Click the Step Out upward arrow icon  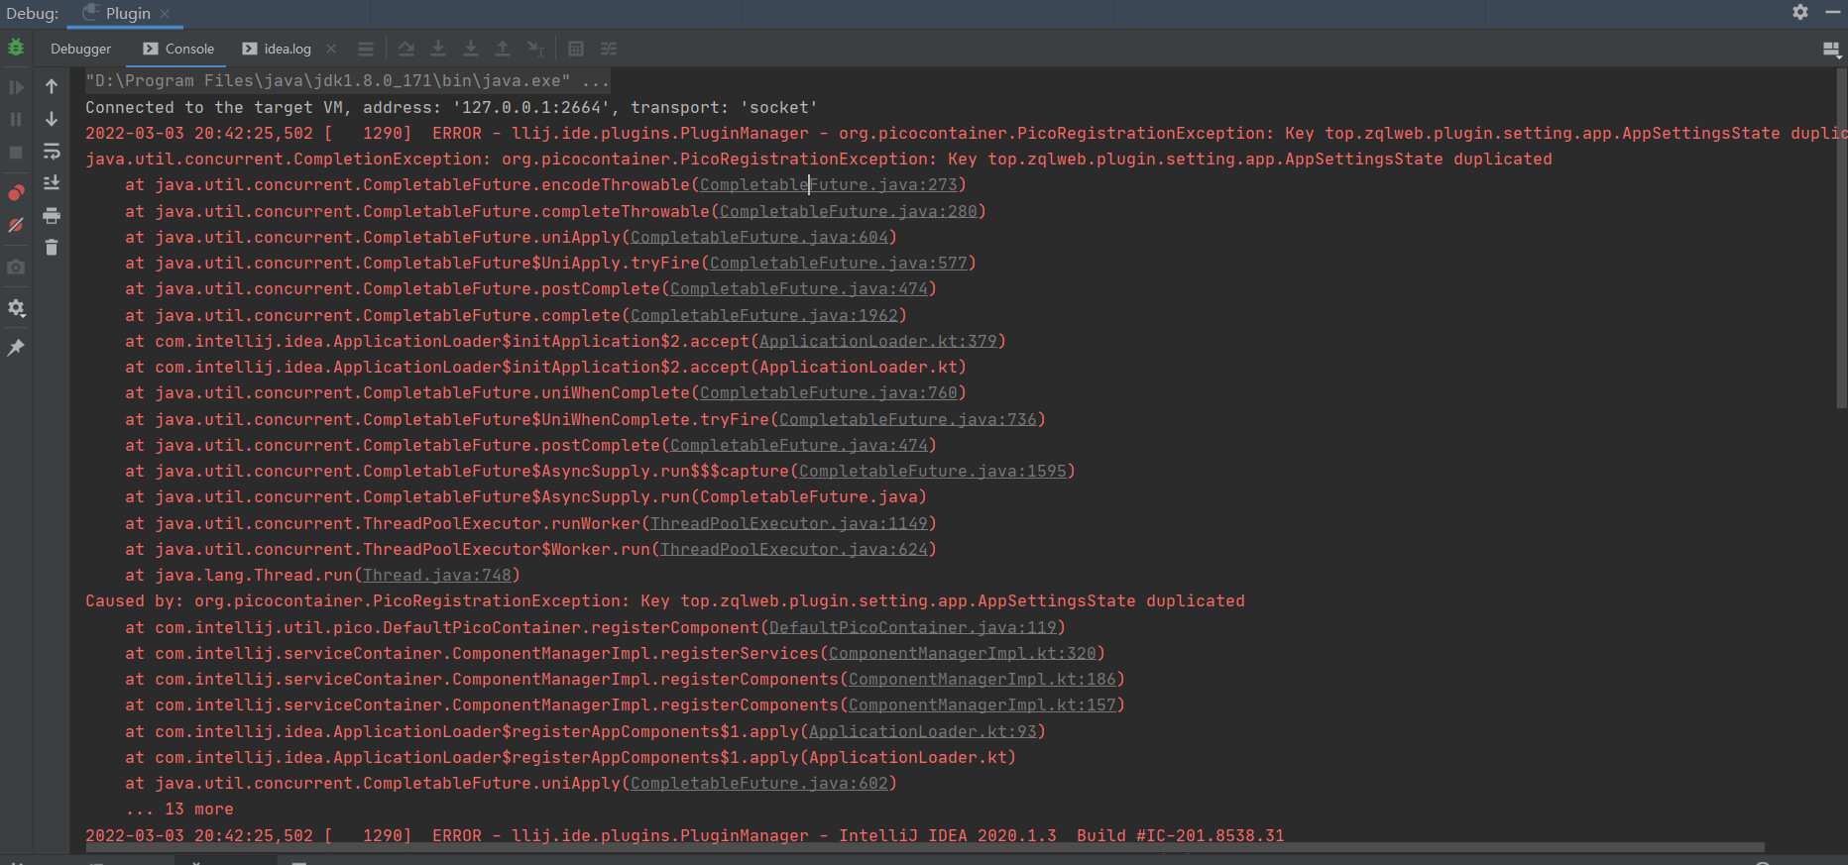click(x=503, y=49)
